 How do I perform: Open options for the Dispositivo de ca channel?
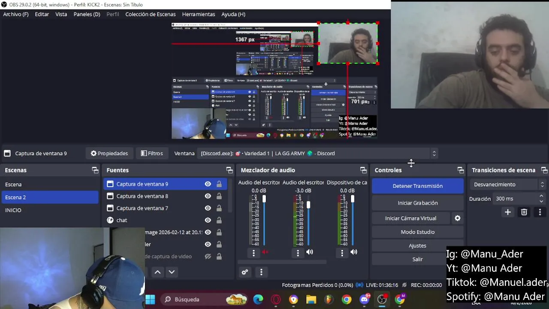[342, 253]
